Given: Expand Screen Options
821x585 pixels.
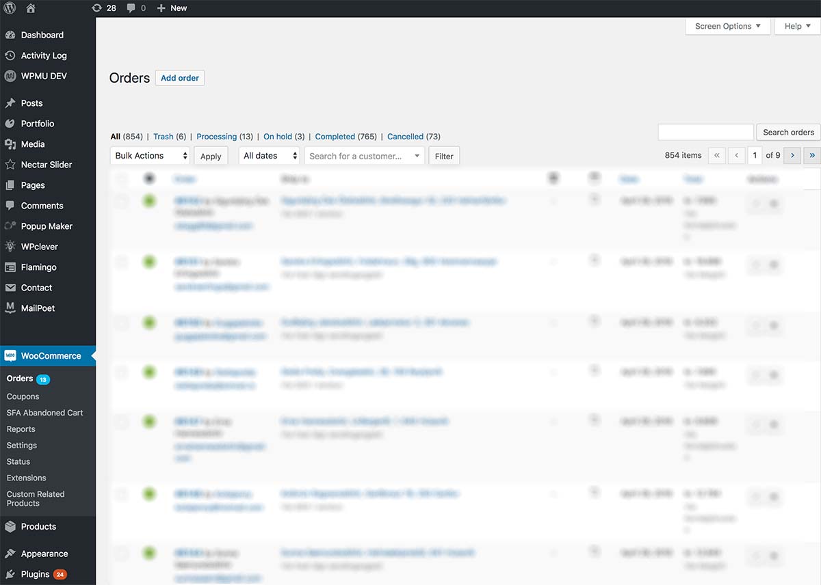Looking at the screenshot, I should coord(728,27).
